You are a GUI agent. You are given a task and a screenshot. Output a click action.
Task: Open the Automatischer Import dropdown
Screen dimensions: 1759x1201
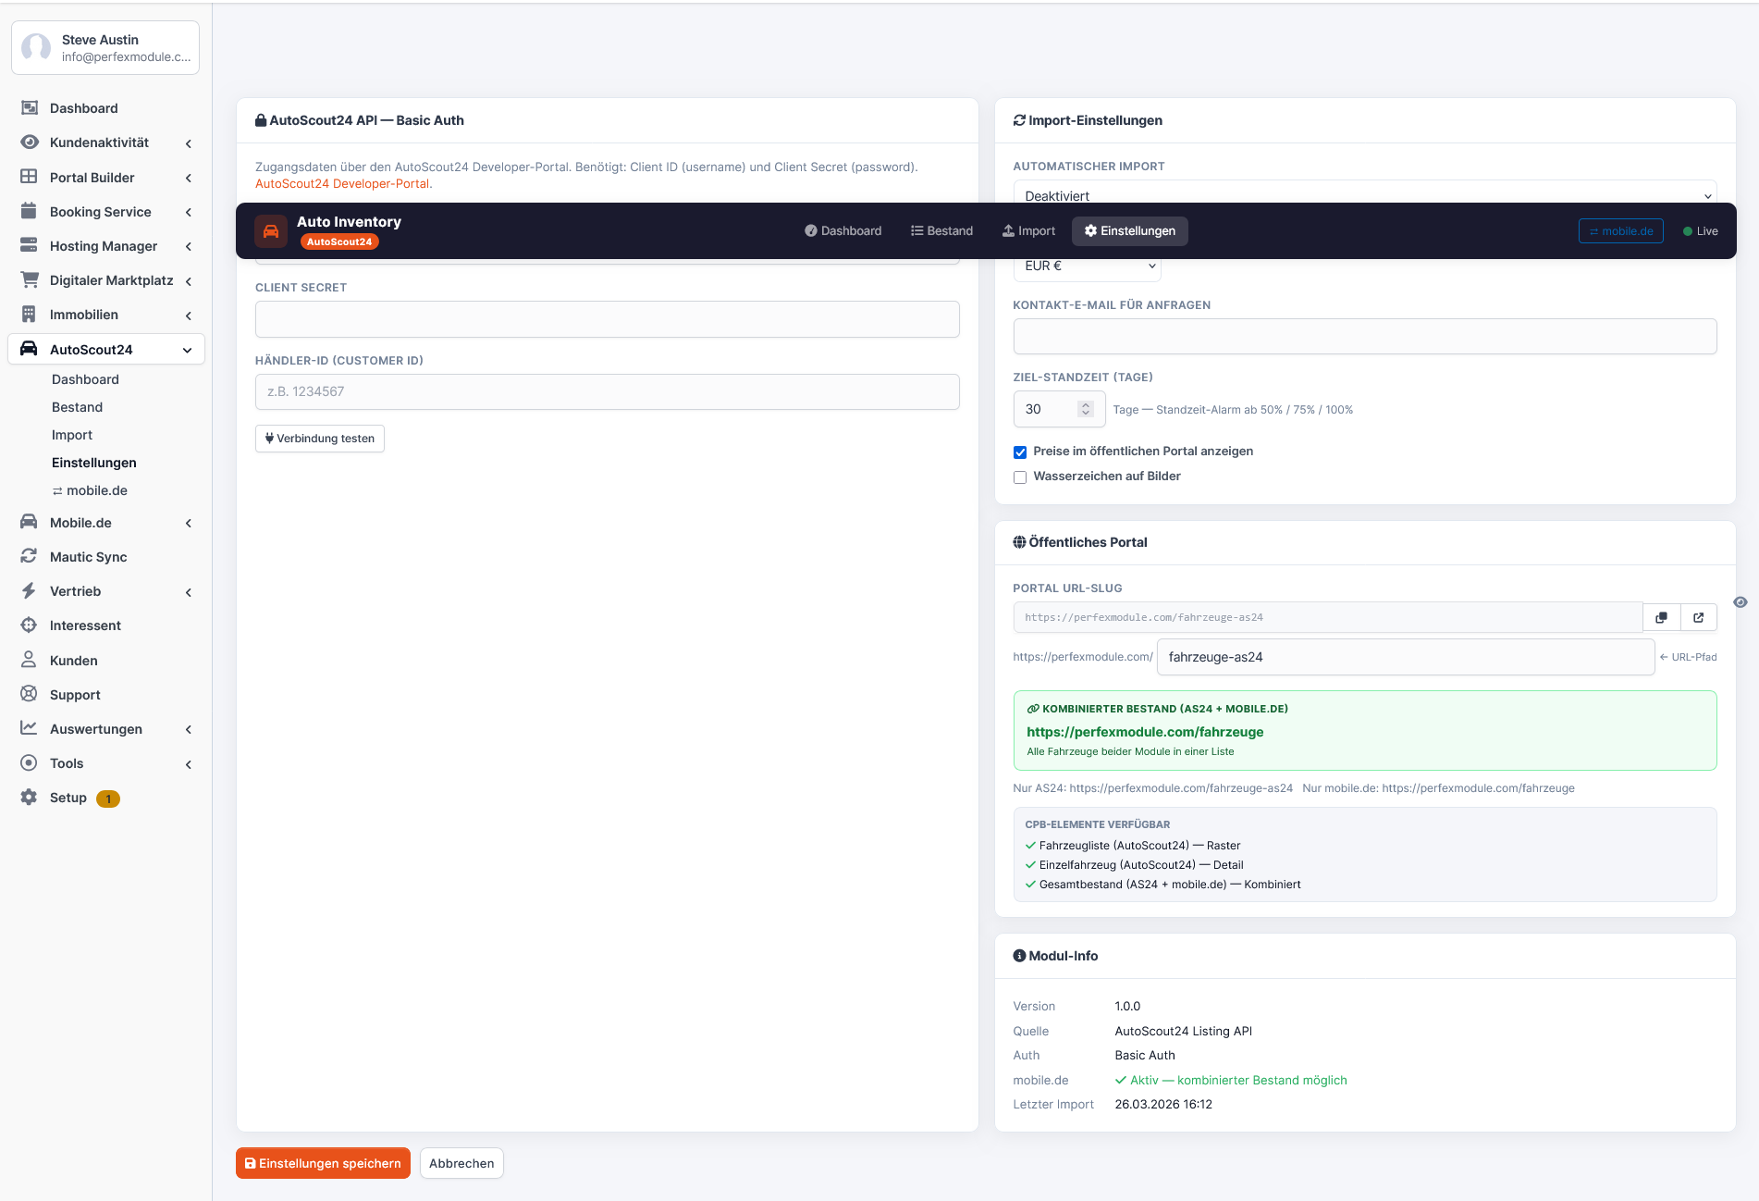click(x=1364, y=194)
